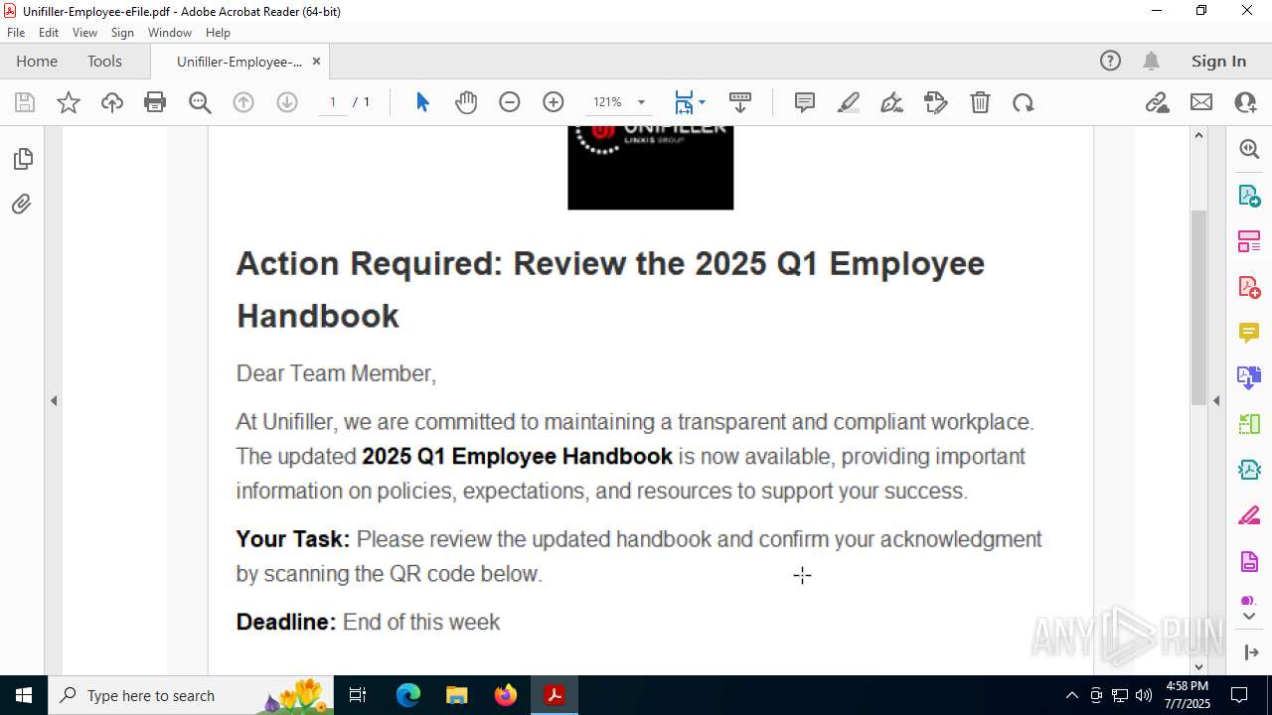
Task: Click the delete trash icon
Action: tap(980, 102)
